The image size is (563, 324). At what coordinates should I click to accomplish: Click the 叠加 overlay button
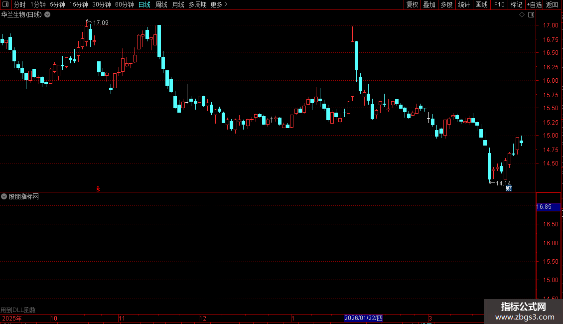[x=429, y=4]
